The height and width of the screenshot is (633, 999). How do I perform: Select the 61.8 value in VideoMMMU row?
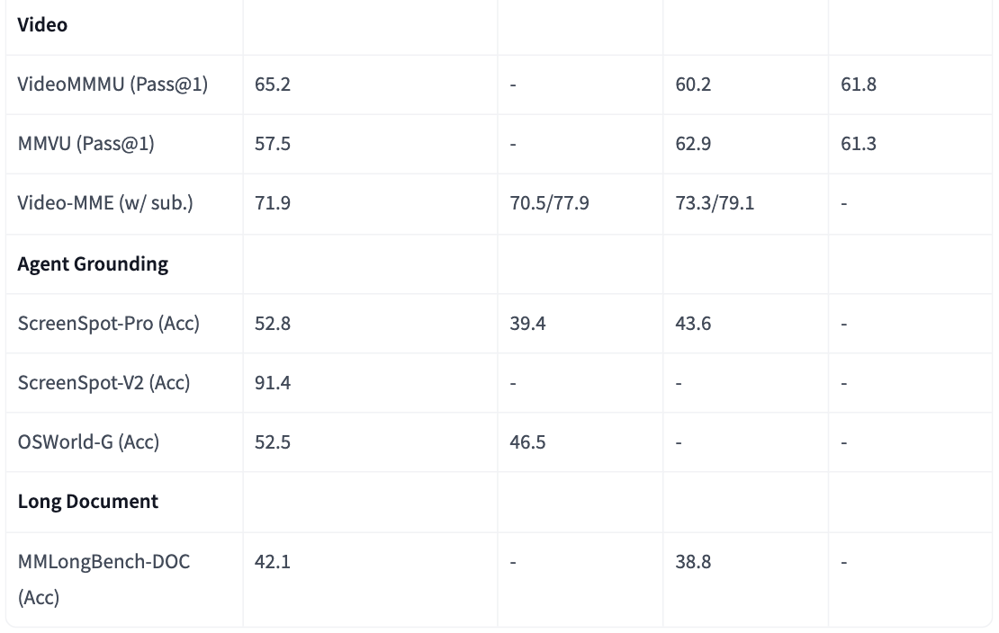[x=859, y=85]
